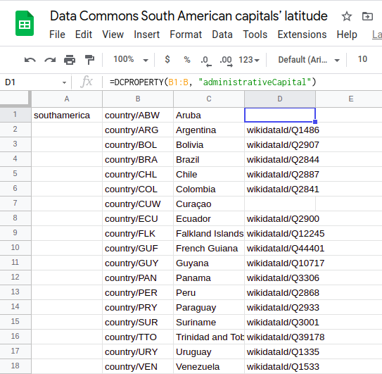Image resolution: width=382 pixels, height=374 pixels.
Task: Select column C header
Action: pos(209,99)
